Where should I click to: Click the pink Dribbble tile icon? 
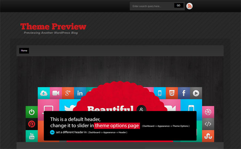click(208, 112)
